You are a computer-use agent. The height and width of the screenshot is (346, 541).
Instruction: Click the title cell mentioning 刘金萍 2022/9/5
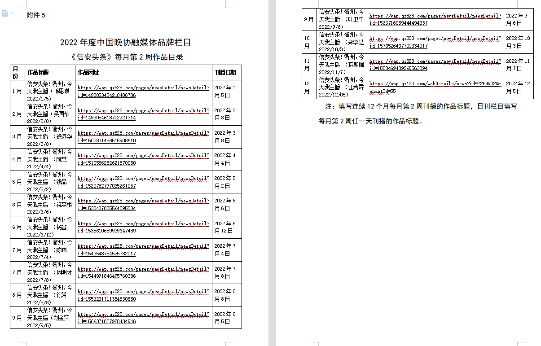tap(50, 318)
